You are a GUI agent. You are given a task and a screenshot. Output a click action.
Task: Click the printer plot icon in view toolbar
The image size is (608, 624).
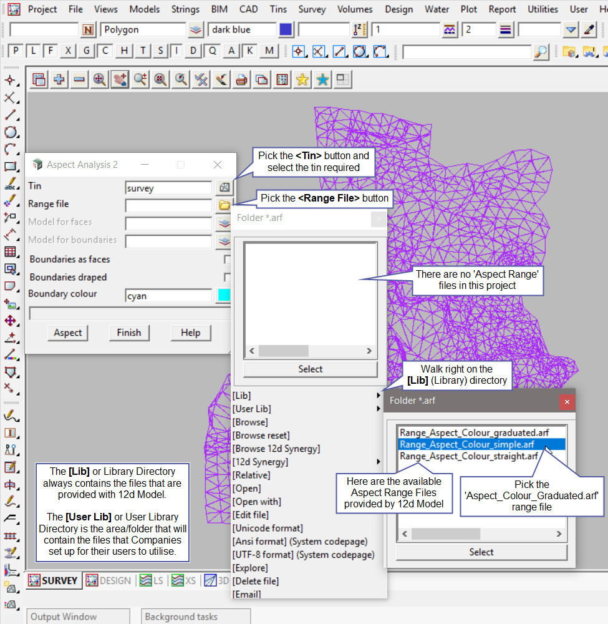tap(241, 80)
